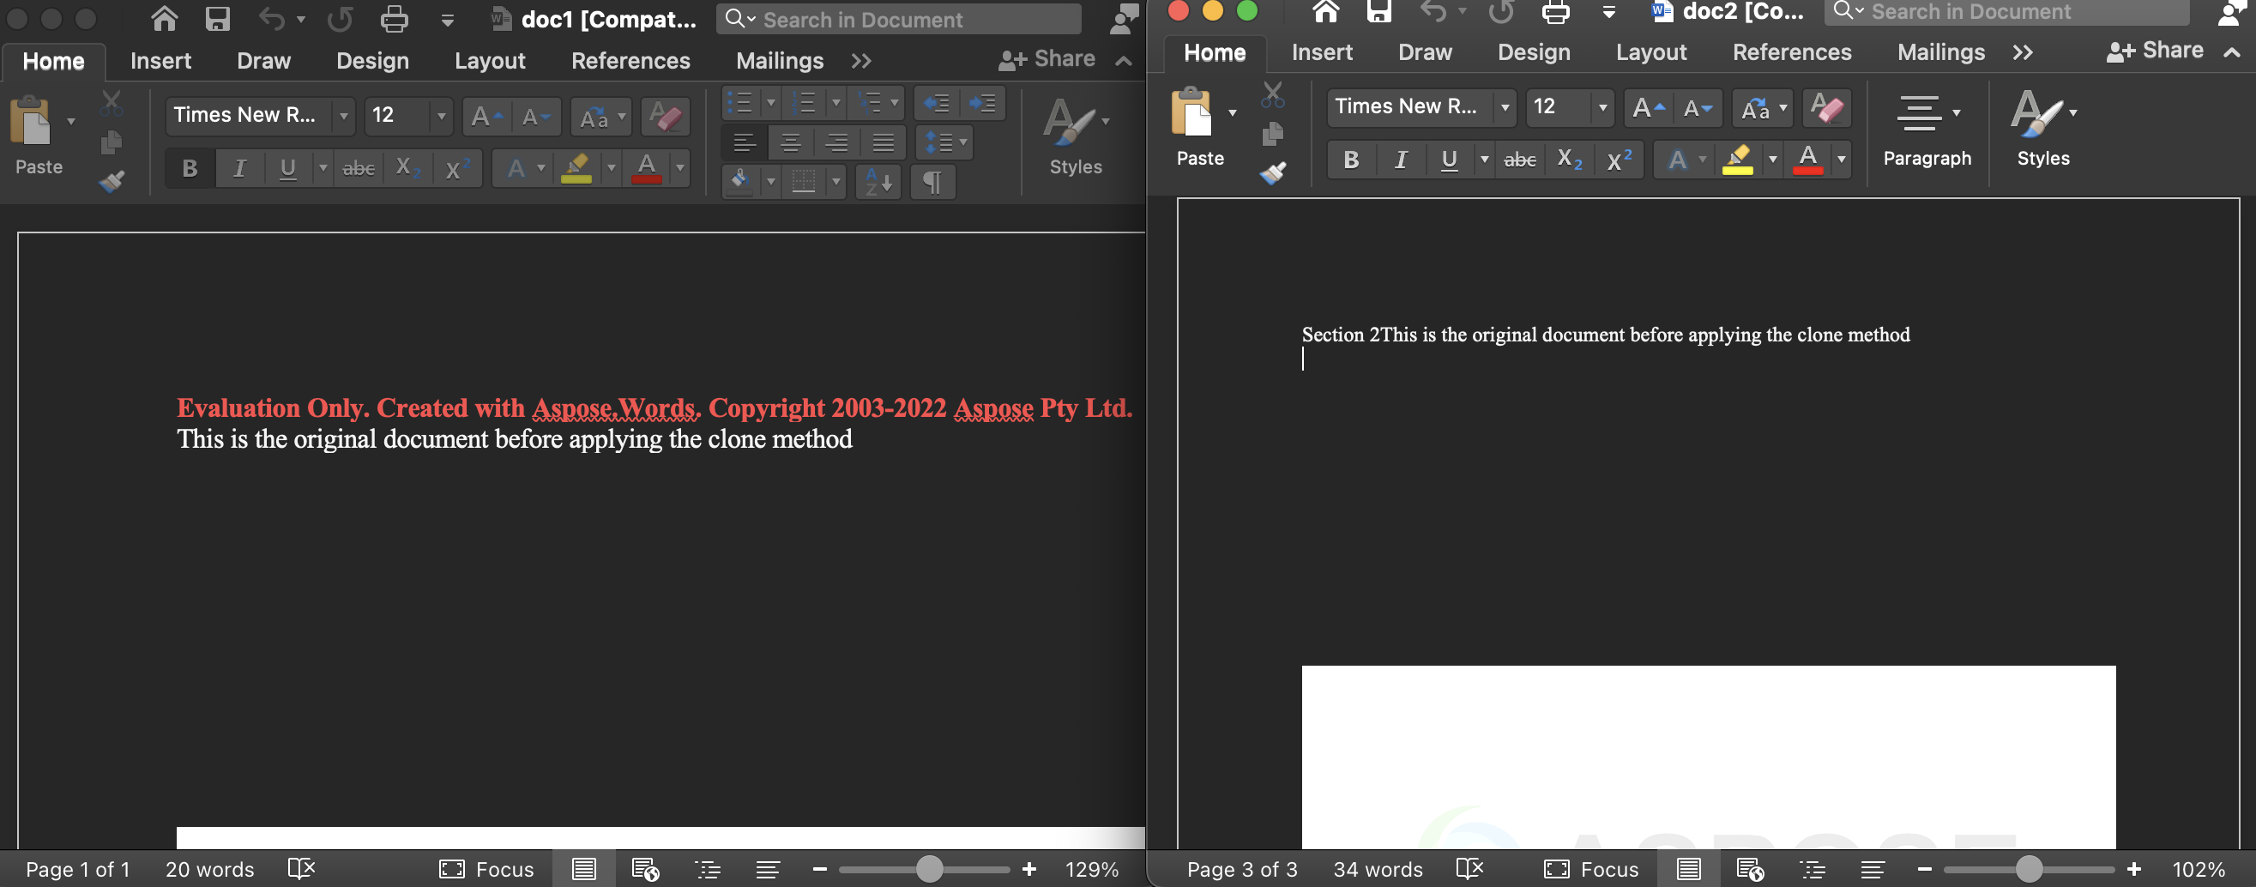Click the Search in Document field in doc1
Image resolution: width=2256 pixels, height=887 pixels.
tap(897, 18)
